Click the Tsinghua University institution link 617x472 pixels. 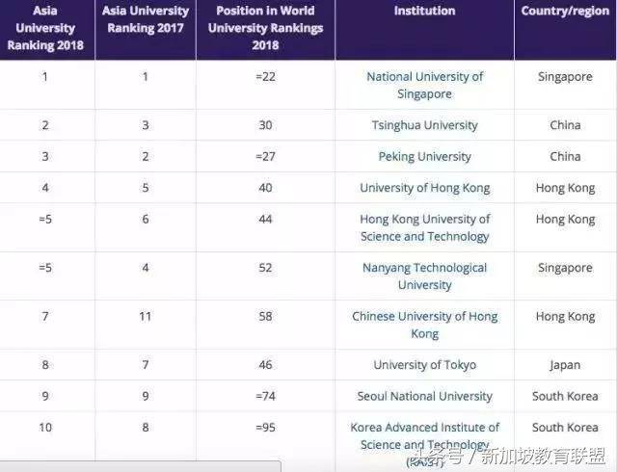click(x=424, y=125)
